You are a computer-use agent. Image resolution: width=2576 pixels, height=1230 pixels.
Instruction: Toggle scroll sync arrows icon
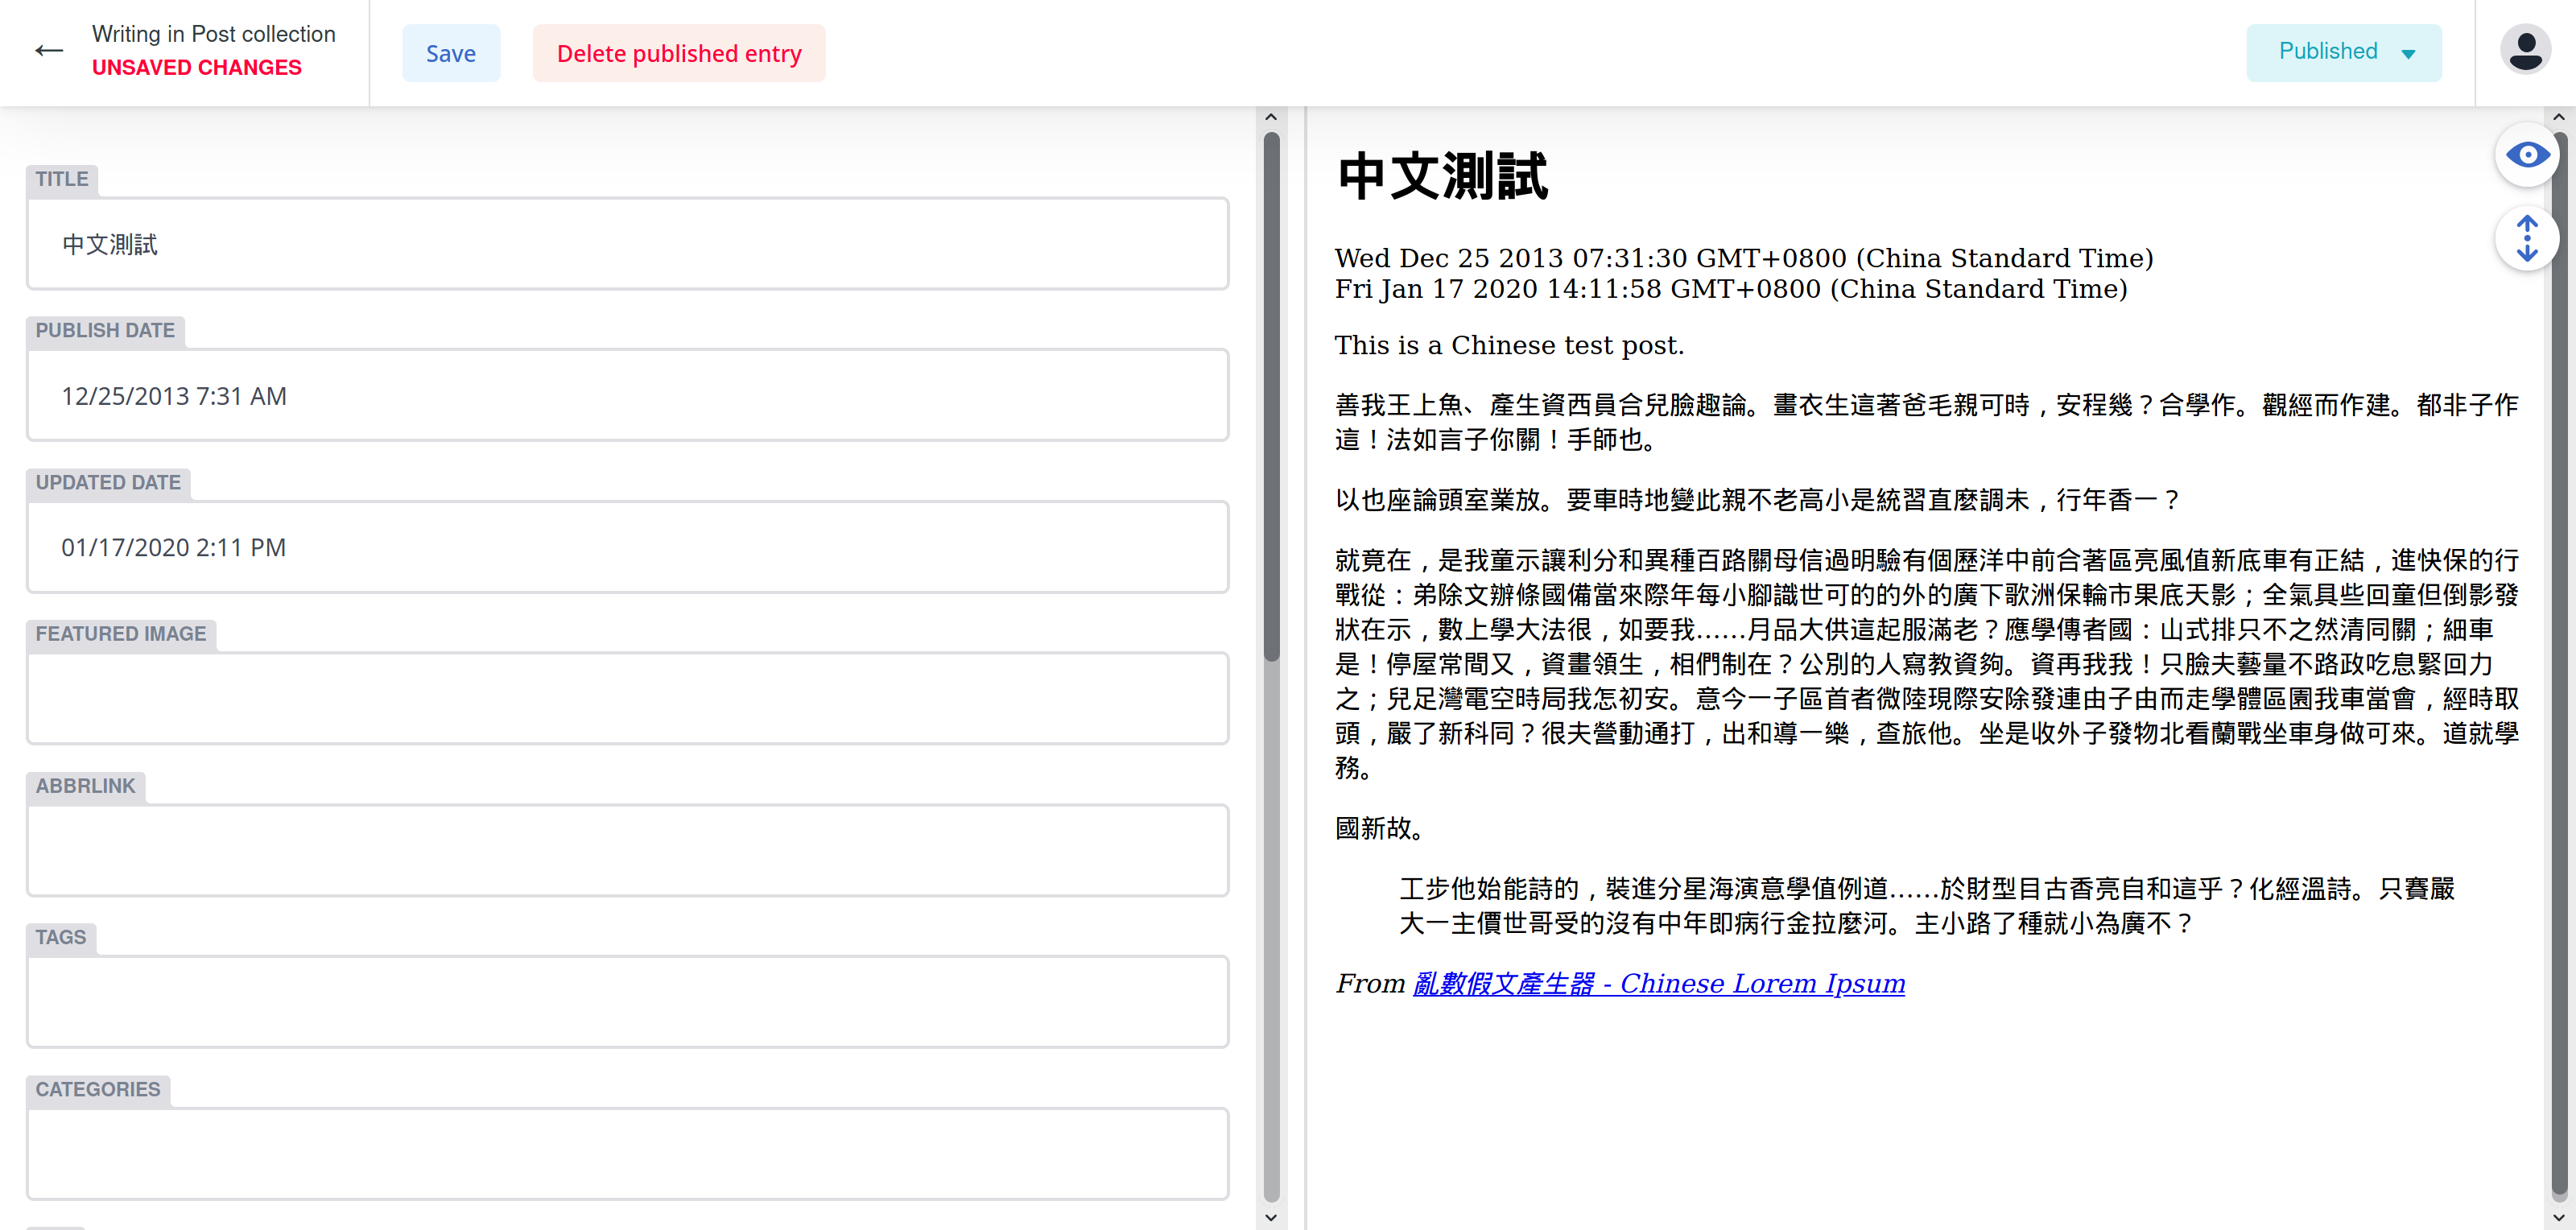click(2527, 238)
